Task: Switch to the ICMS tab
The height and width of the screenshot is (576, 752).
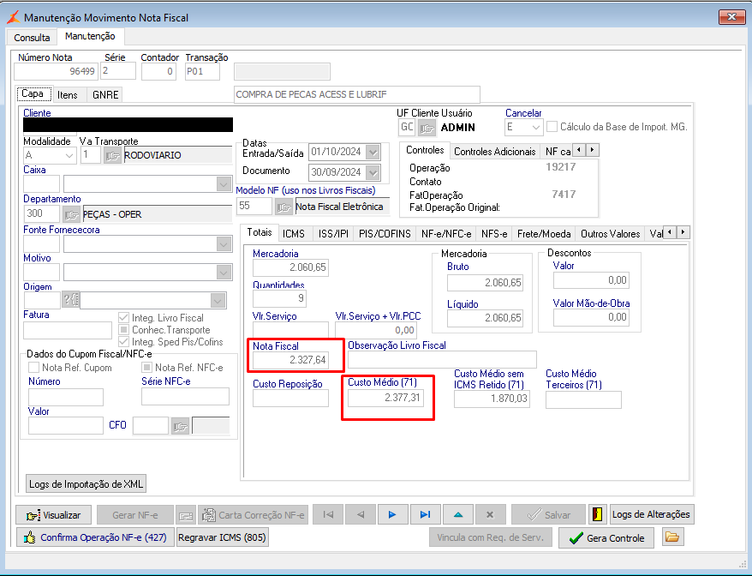Action: (x=294, y=233)
